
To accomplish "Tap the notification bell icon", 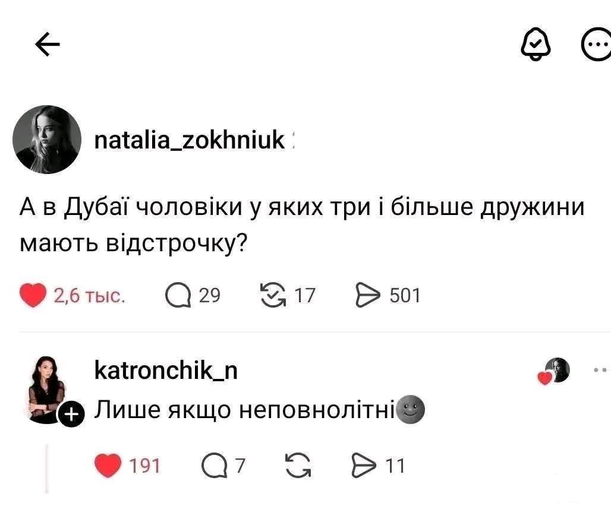I will pos(535,45).
